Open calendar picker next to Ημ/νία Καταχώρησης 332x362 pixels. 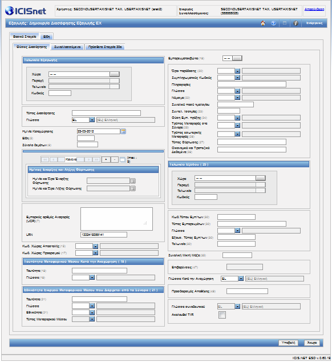pyautogui.click(x=123, y=131)
